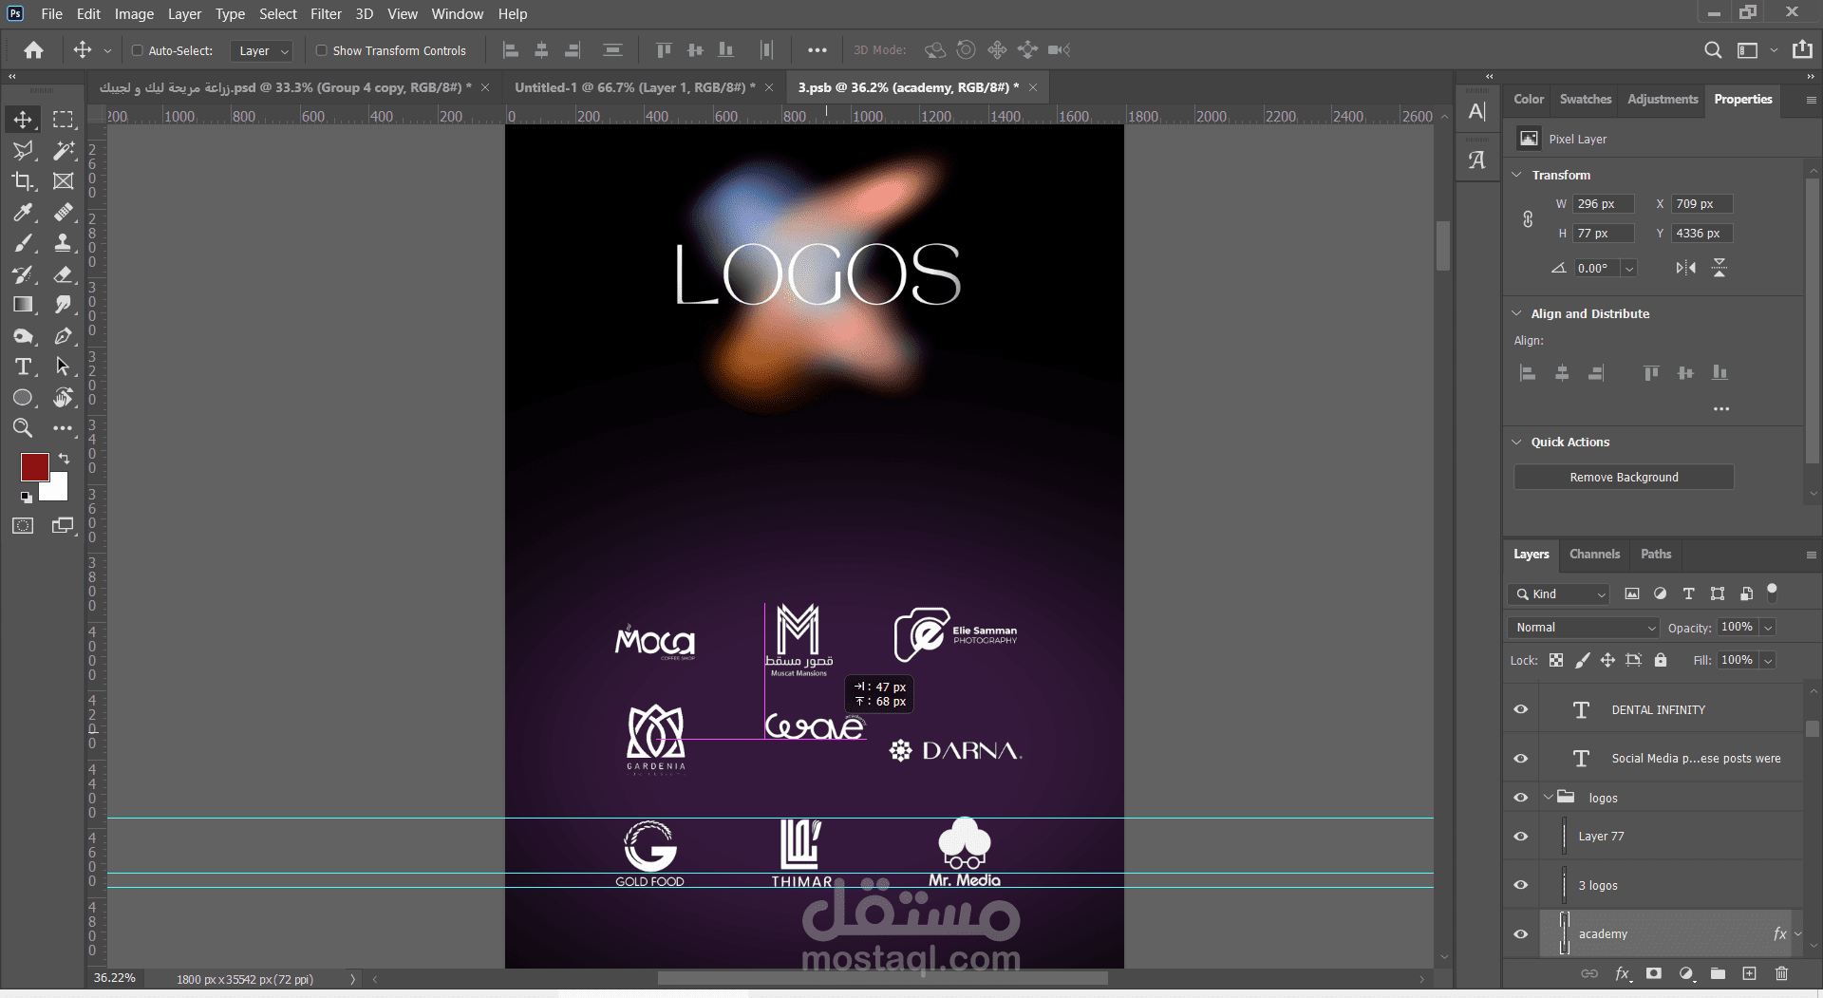
Task: Open the blend mode Normal dropdown
Action: (1583, 628)
